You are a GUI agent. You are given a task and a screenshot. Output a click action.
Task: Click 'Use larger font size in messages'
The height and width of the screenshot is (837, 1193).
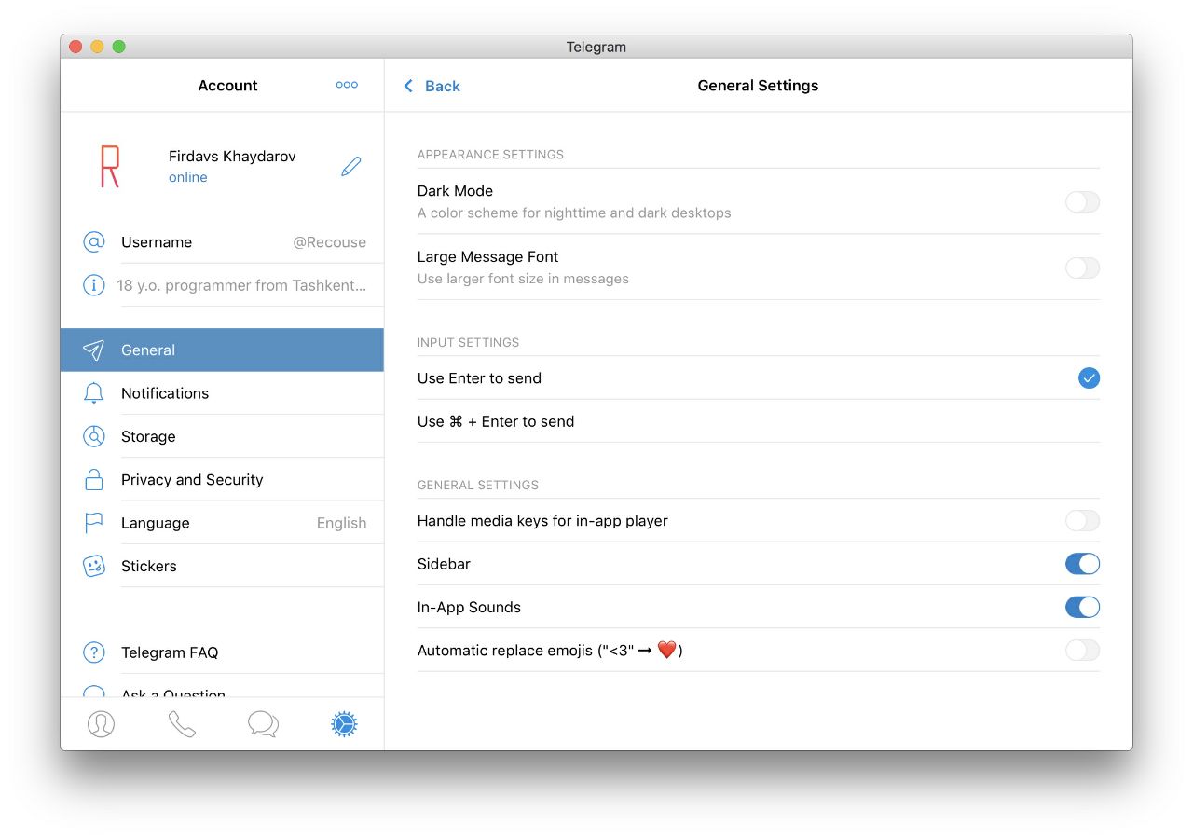pos(523,279)
